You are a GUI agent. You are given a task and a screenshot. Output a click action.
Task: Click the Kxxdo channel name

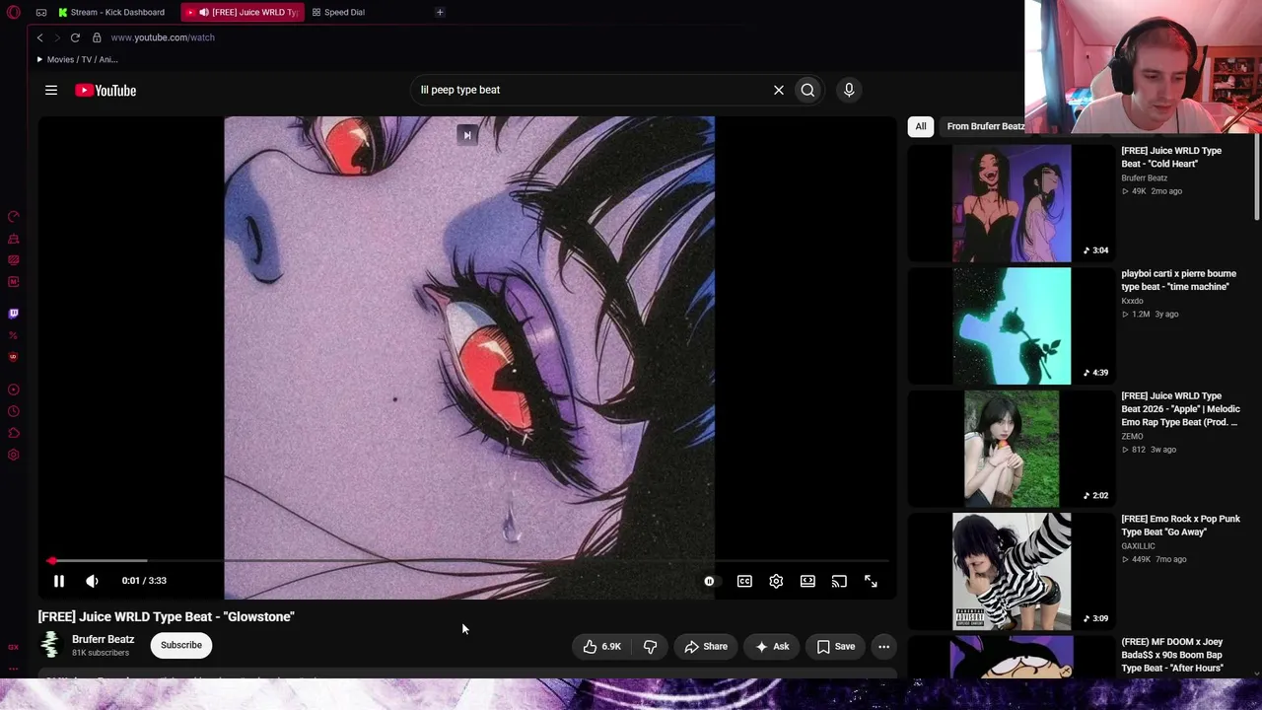[x=1132, y=301]
